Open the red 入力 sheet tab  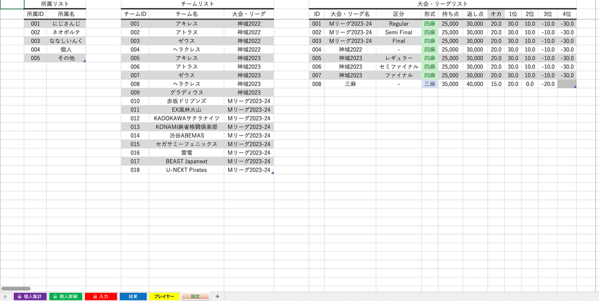[100, 296]
